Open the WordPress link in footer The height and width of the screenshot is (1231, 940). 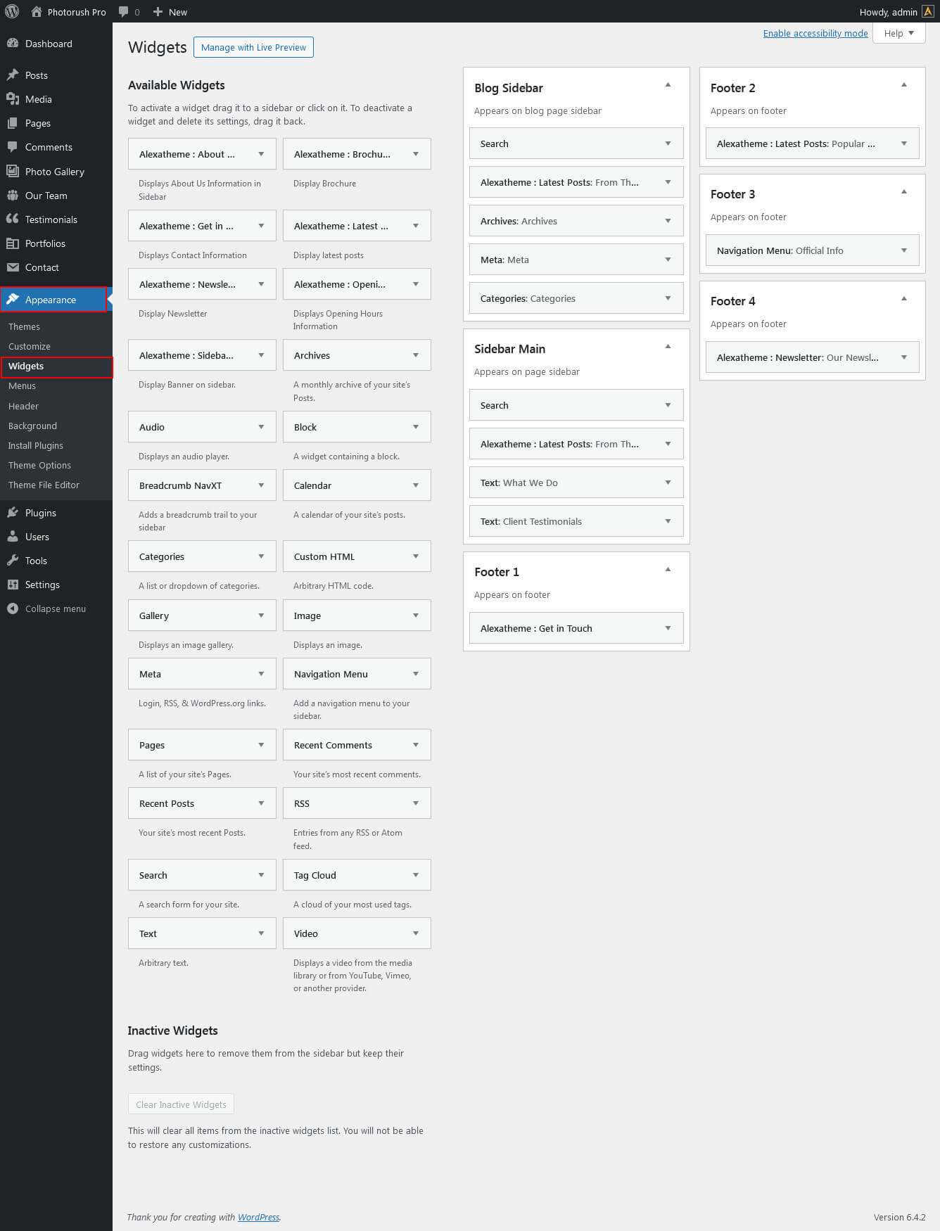point(258,1217)
